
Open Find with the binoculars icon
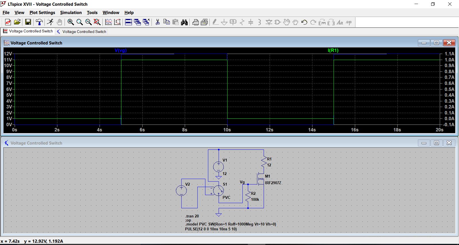(x=184, y=22)
